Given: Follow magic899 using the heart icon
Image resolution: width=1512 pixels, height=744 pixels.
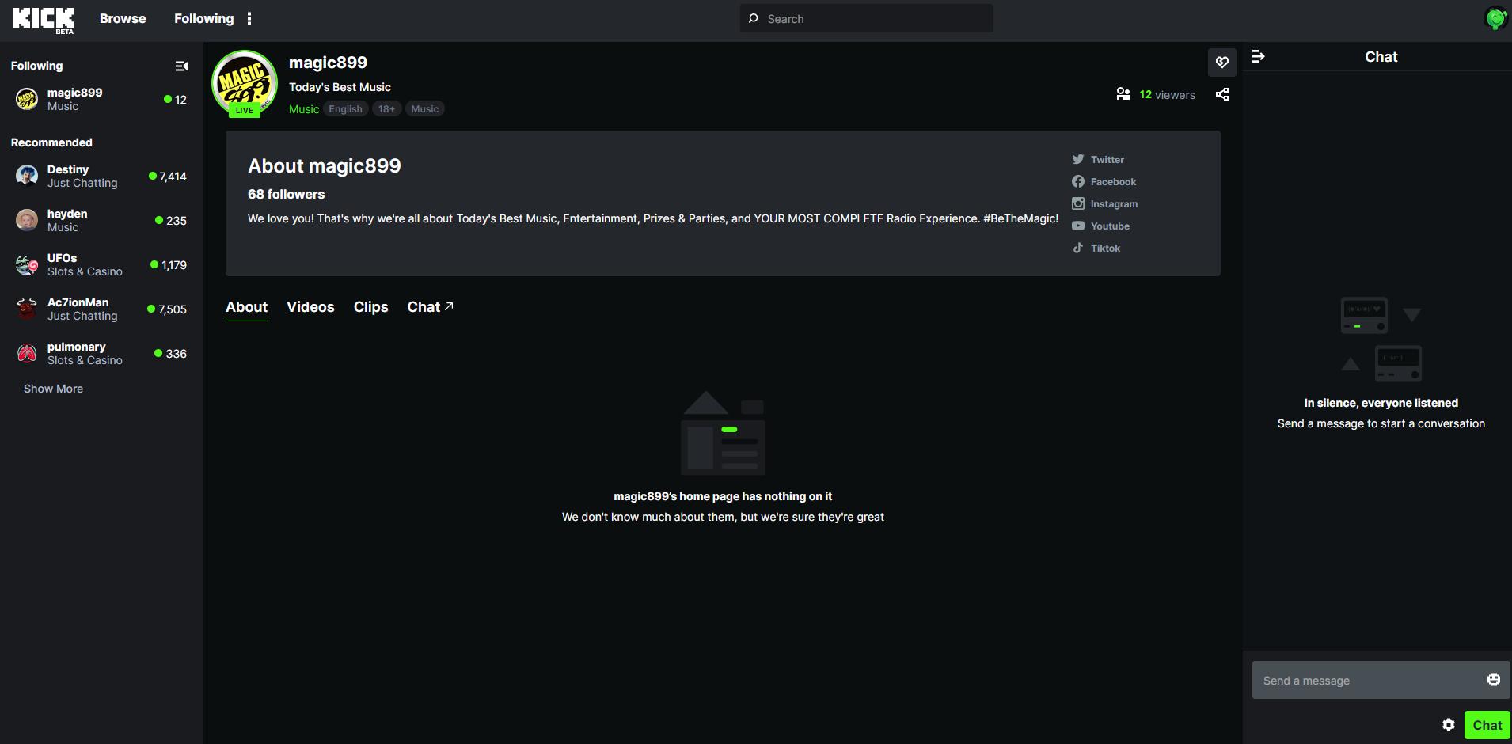Looking at the screenshot, I should point(1221,62).
